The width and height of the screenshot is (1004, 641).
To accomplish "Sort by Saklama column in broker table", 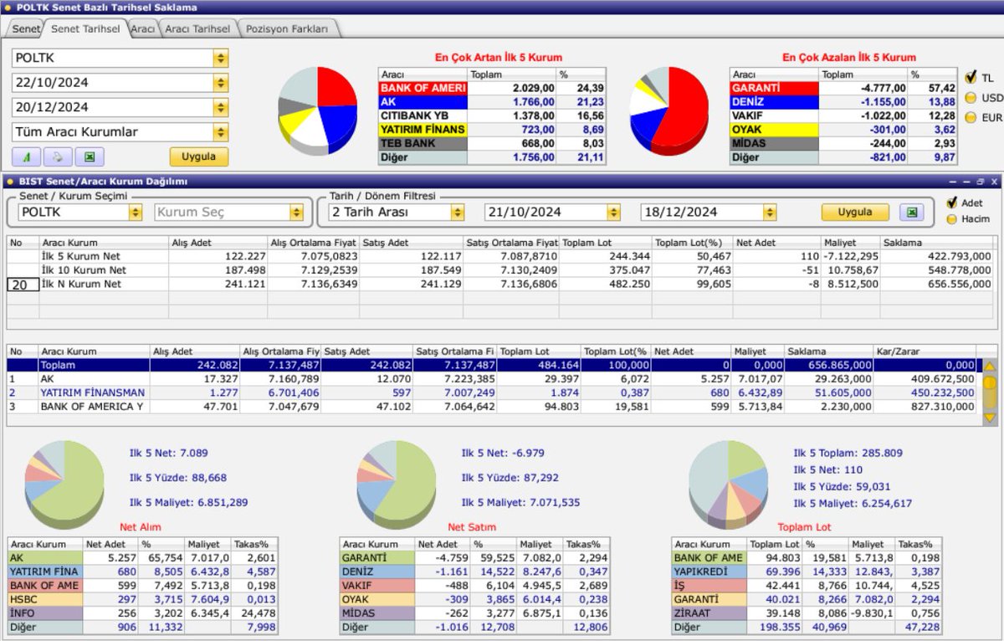I will coord(828,351).
